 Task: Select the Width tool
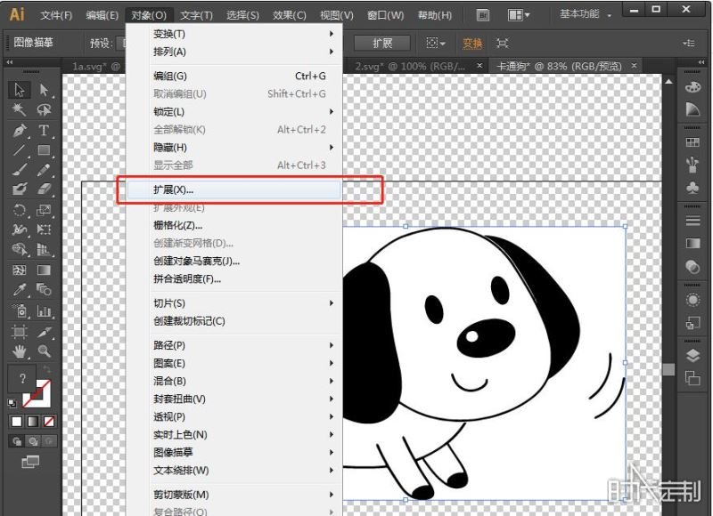19,230
